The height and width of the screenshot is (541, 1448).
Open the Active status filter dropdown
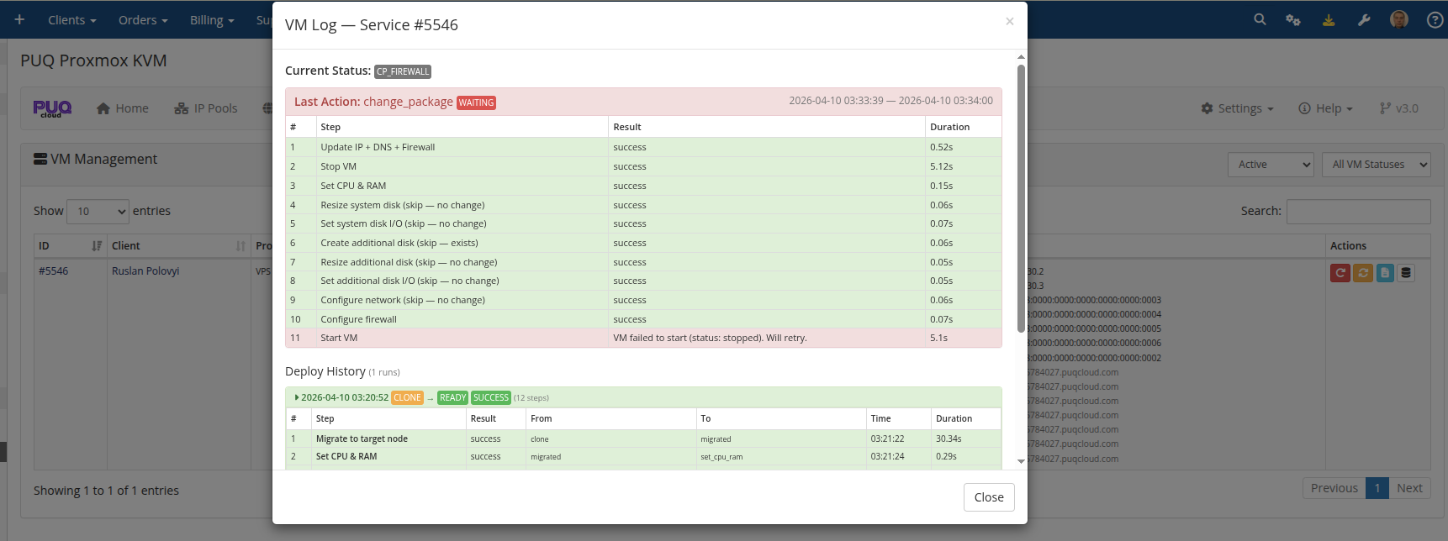(1271, 165)
